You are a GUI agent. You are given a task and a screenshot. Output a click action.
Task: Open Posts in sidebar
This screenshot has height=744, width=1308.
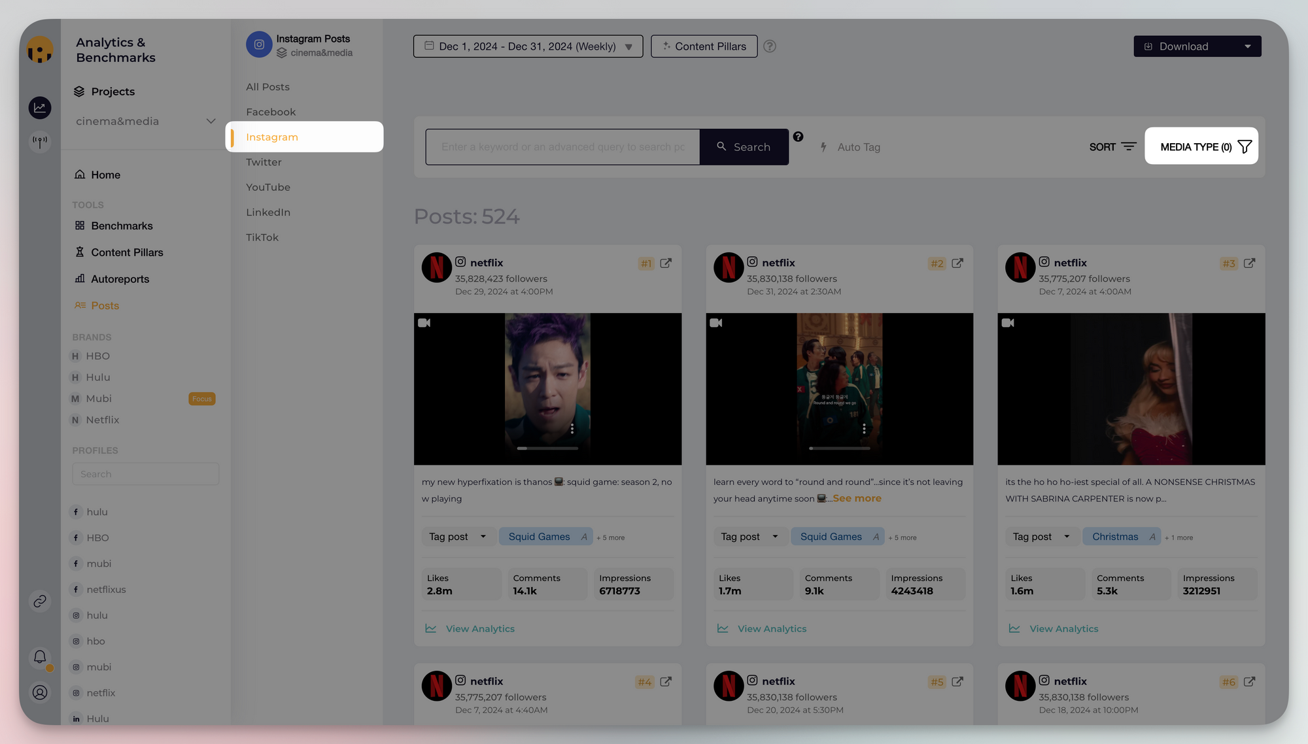point(97,305)
